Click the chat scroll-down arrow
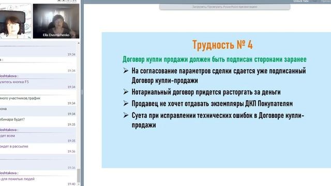Viewport: 331px width, 186px height. (x=79, y=184)
